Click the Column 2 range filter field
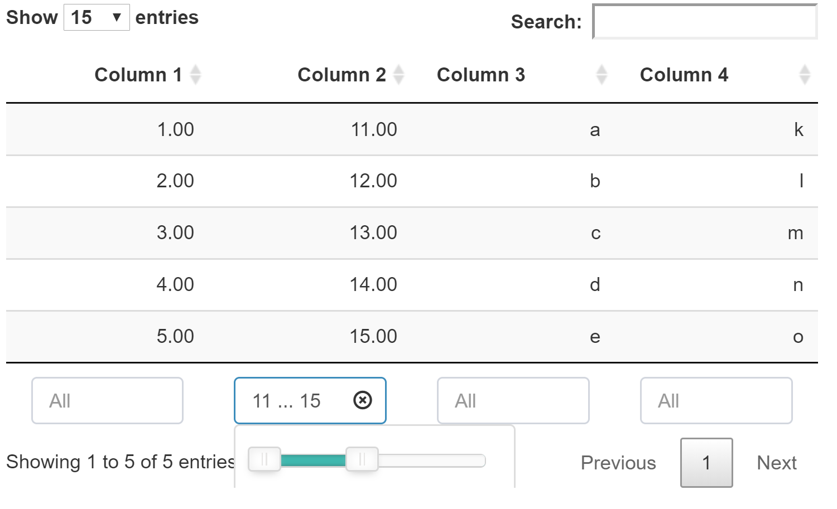This screenshot has width=837, height=509. 296,401
